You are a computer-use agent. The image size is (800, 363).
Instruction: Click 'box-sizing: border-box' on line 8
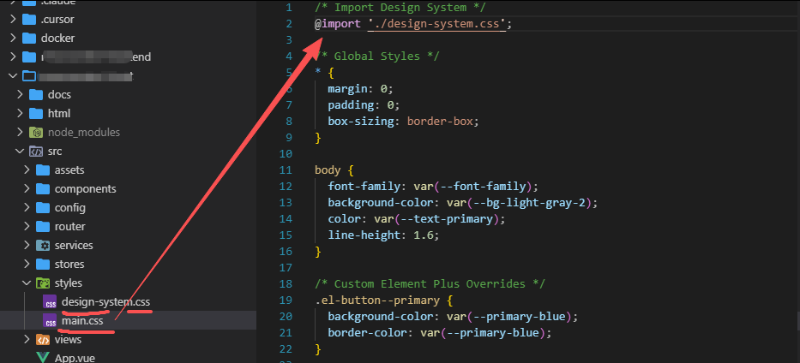click(x=400, y=122)
